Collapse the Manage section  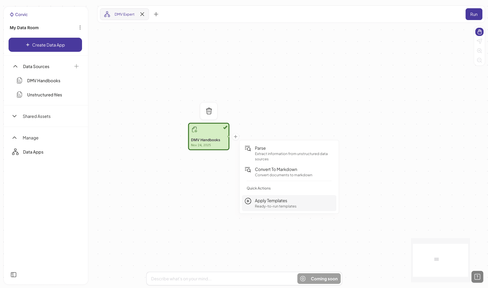14,138
